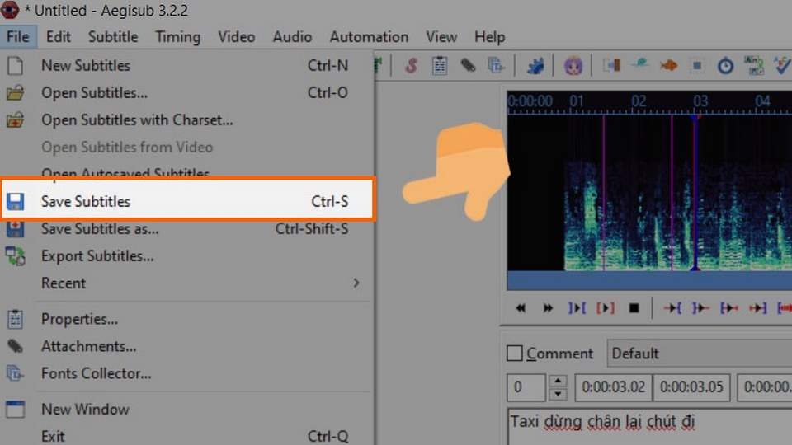Open the View menu
The image size is (792, 445).
(x=441, y=37)
